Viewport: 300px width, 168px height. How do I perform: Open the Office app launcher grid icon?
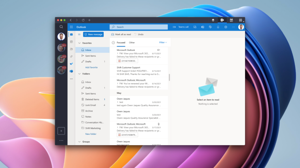point(71,27)
